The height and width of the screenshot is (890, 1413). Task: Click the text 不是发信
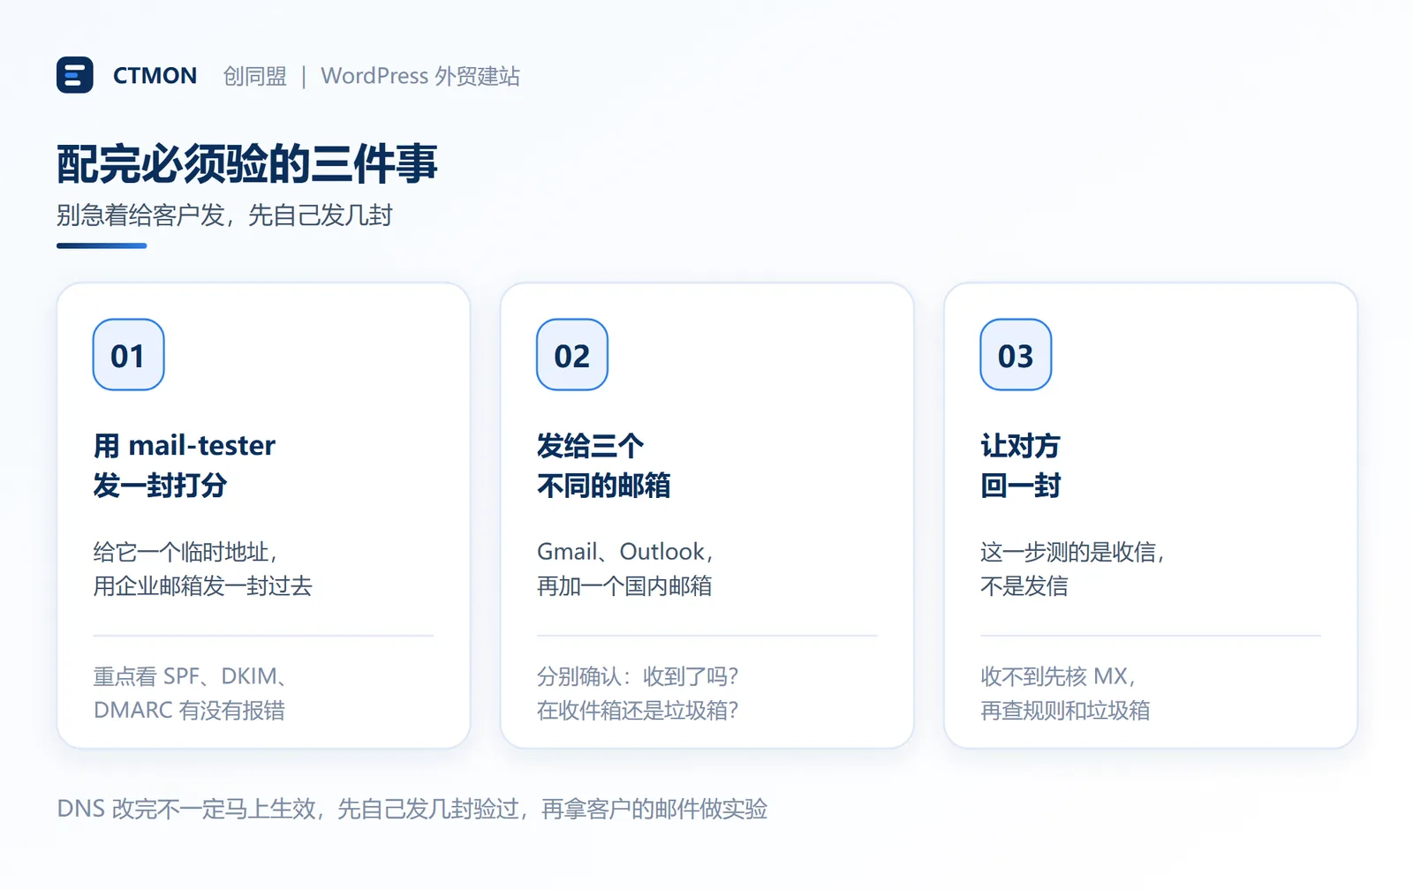pyautogui.click(x=1024, y=585)
